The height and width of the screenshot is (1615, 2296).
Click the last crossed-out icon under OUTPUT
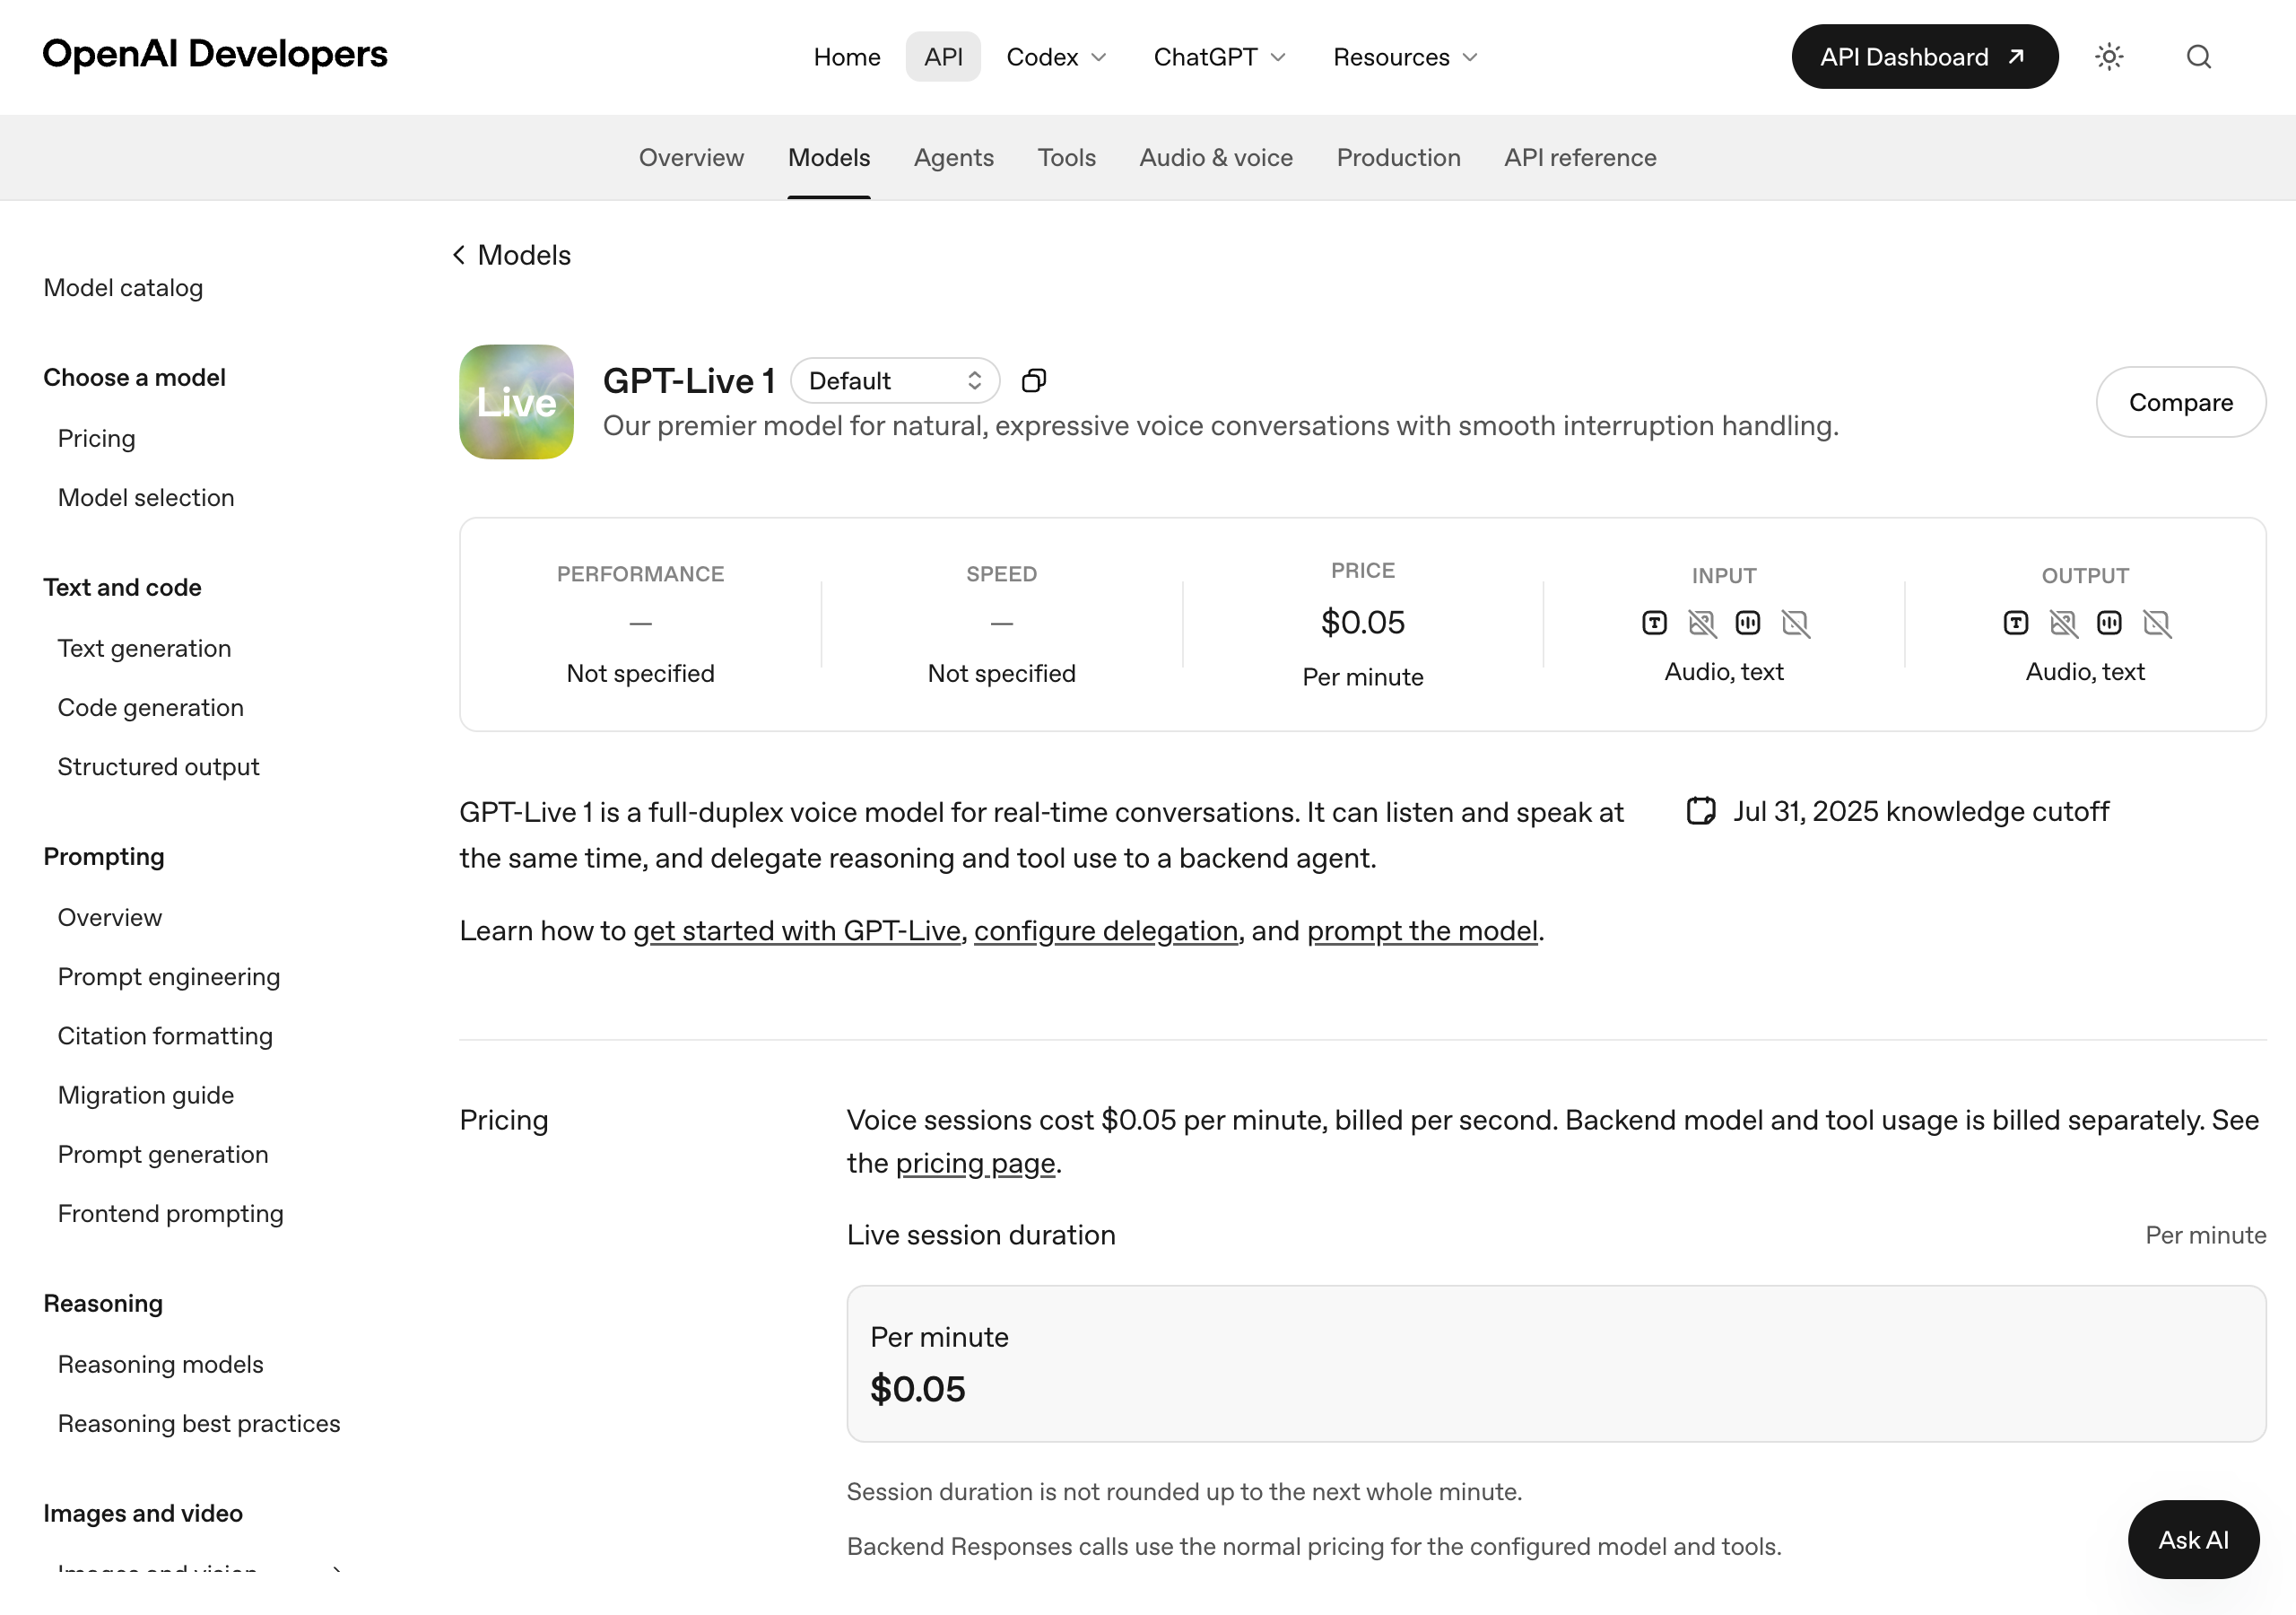[2157, 624]
